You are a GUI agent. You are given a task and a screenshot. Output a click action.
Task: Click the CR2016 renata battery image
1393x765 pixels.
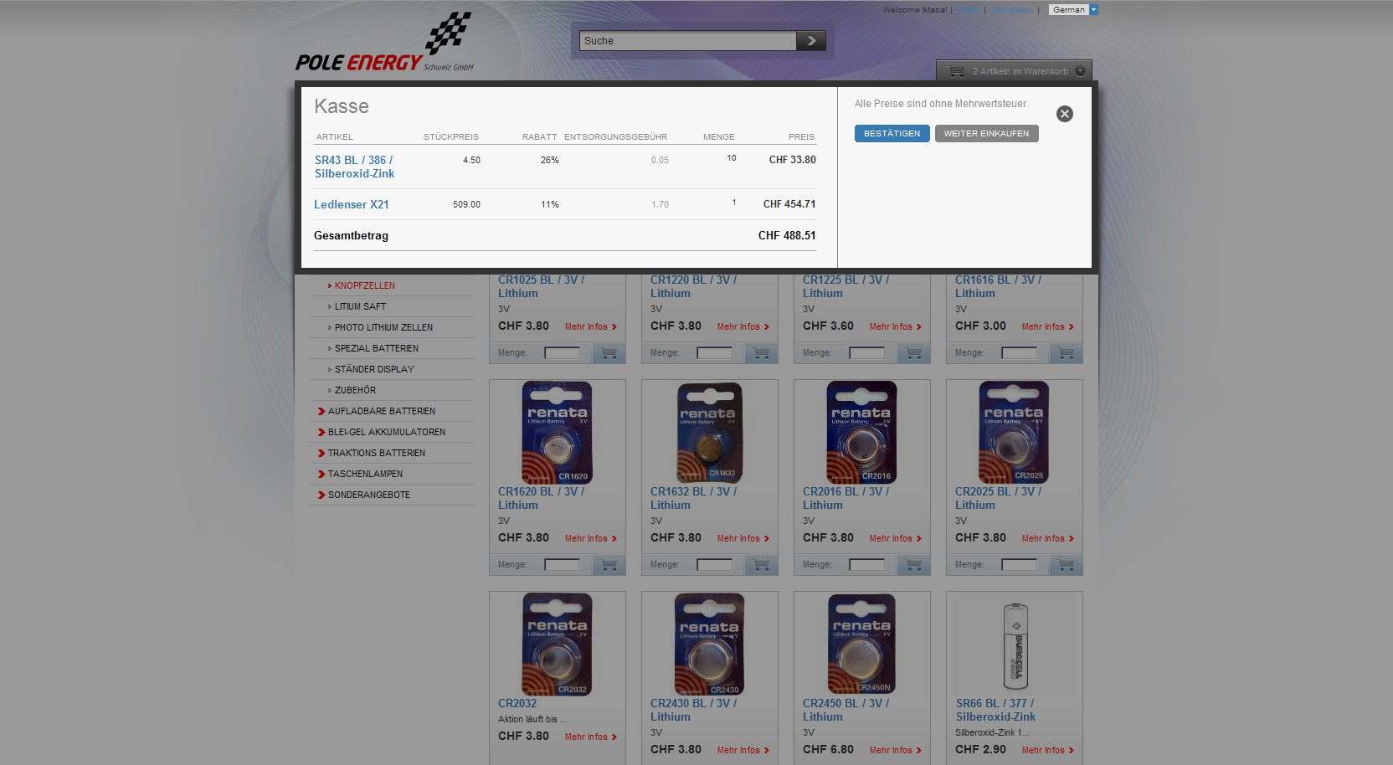pos(861,433)
